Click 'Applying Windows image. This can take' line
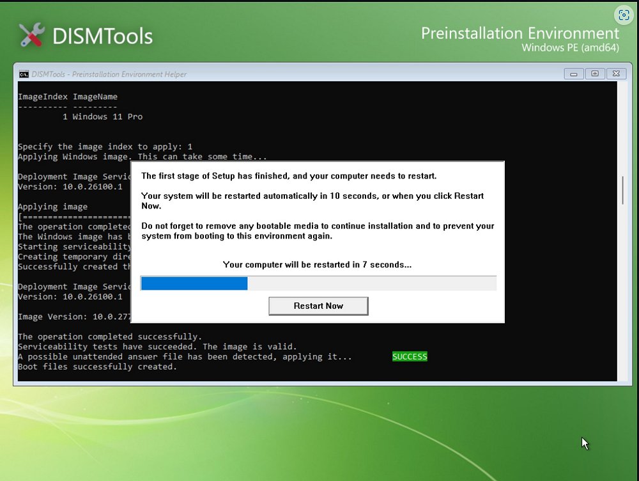This screenshot has width=639, height=481. pos(142,157)
